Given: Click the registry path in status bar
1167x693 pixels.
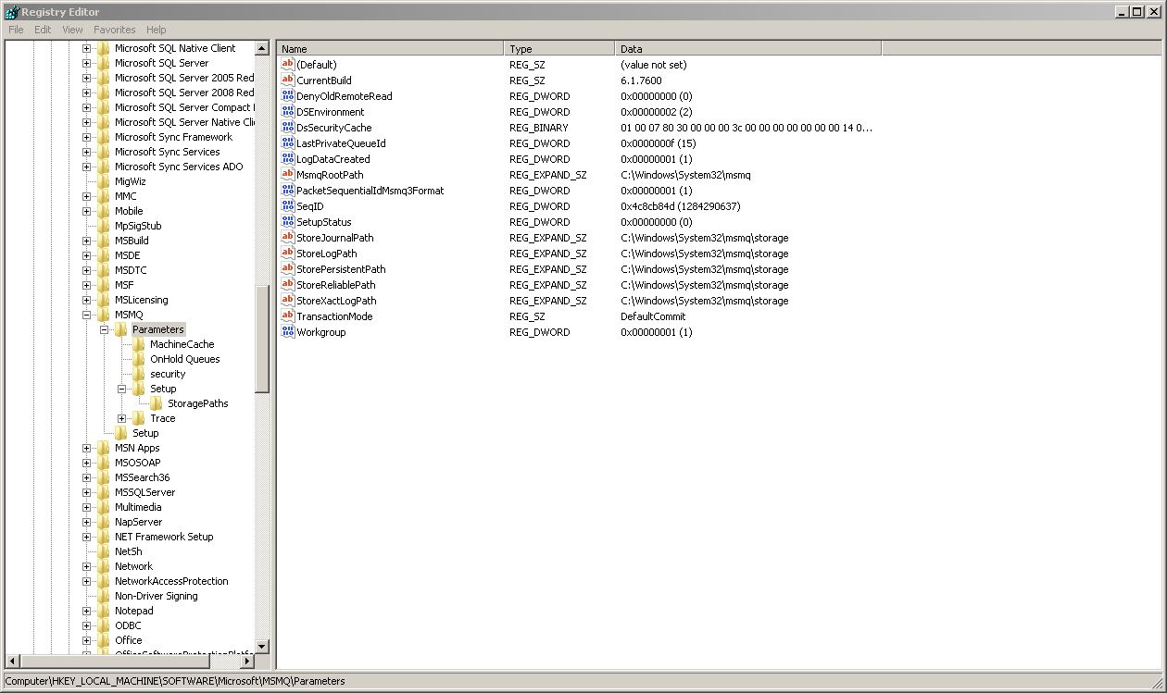Looking at the screenshot, I should (175, 681).
